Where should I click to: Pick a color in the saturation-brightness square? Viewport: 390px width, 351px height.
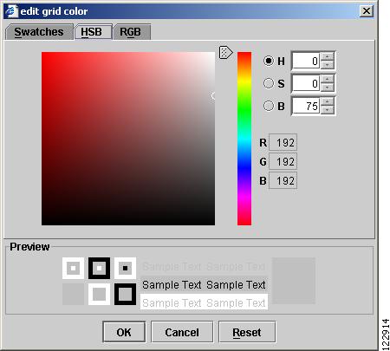pyautogui.click(x=128, y=139)
